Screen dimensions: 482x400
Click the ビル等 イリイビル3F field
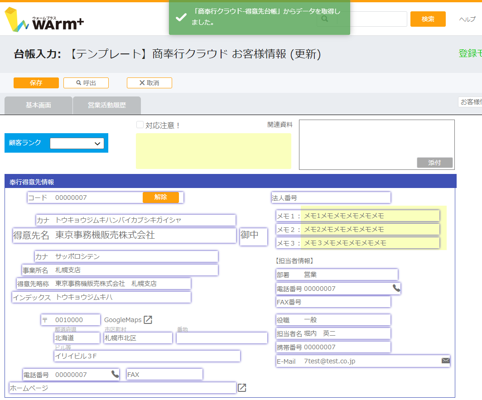pos(147,356)
